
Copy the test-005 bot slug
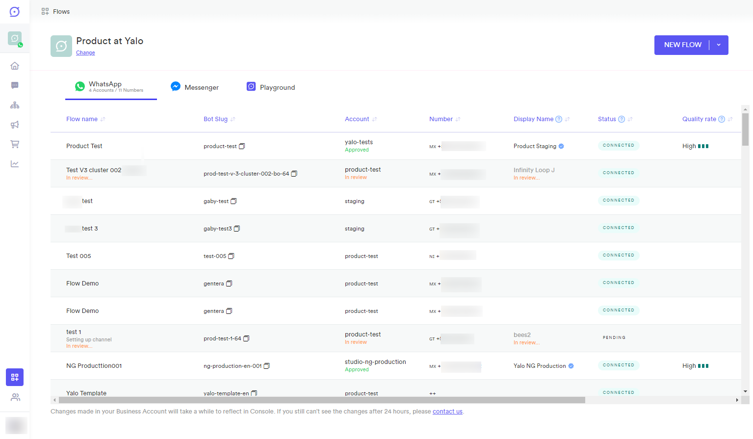tap(232, 256)
